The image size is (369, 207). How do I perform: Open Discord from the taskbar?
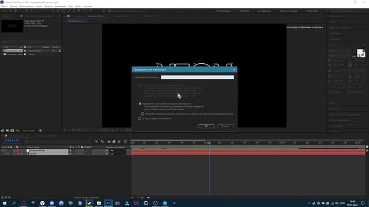click(x=52, y=203)
